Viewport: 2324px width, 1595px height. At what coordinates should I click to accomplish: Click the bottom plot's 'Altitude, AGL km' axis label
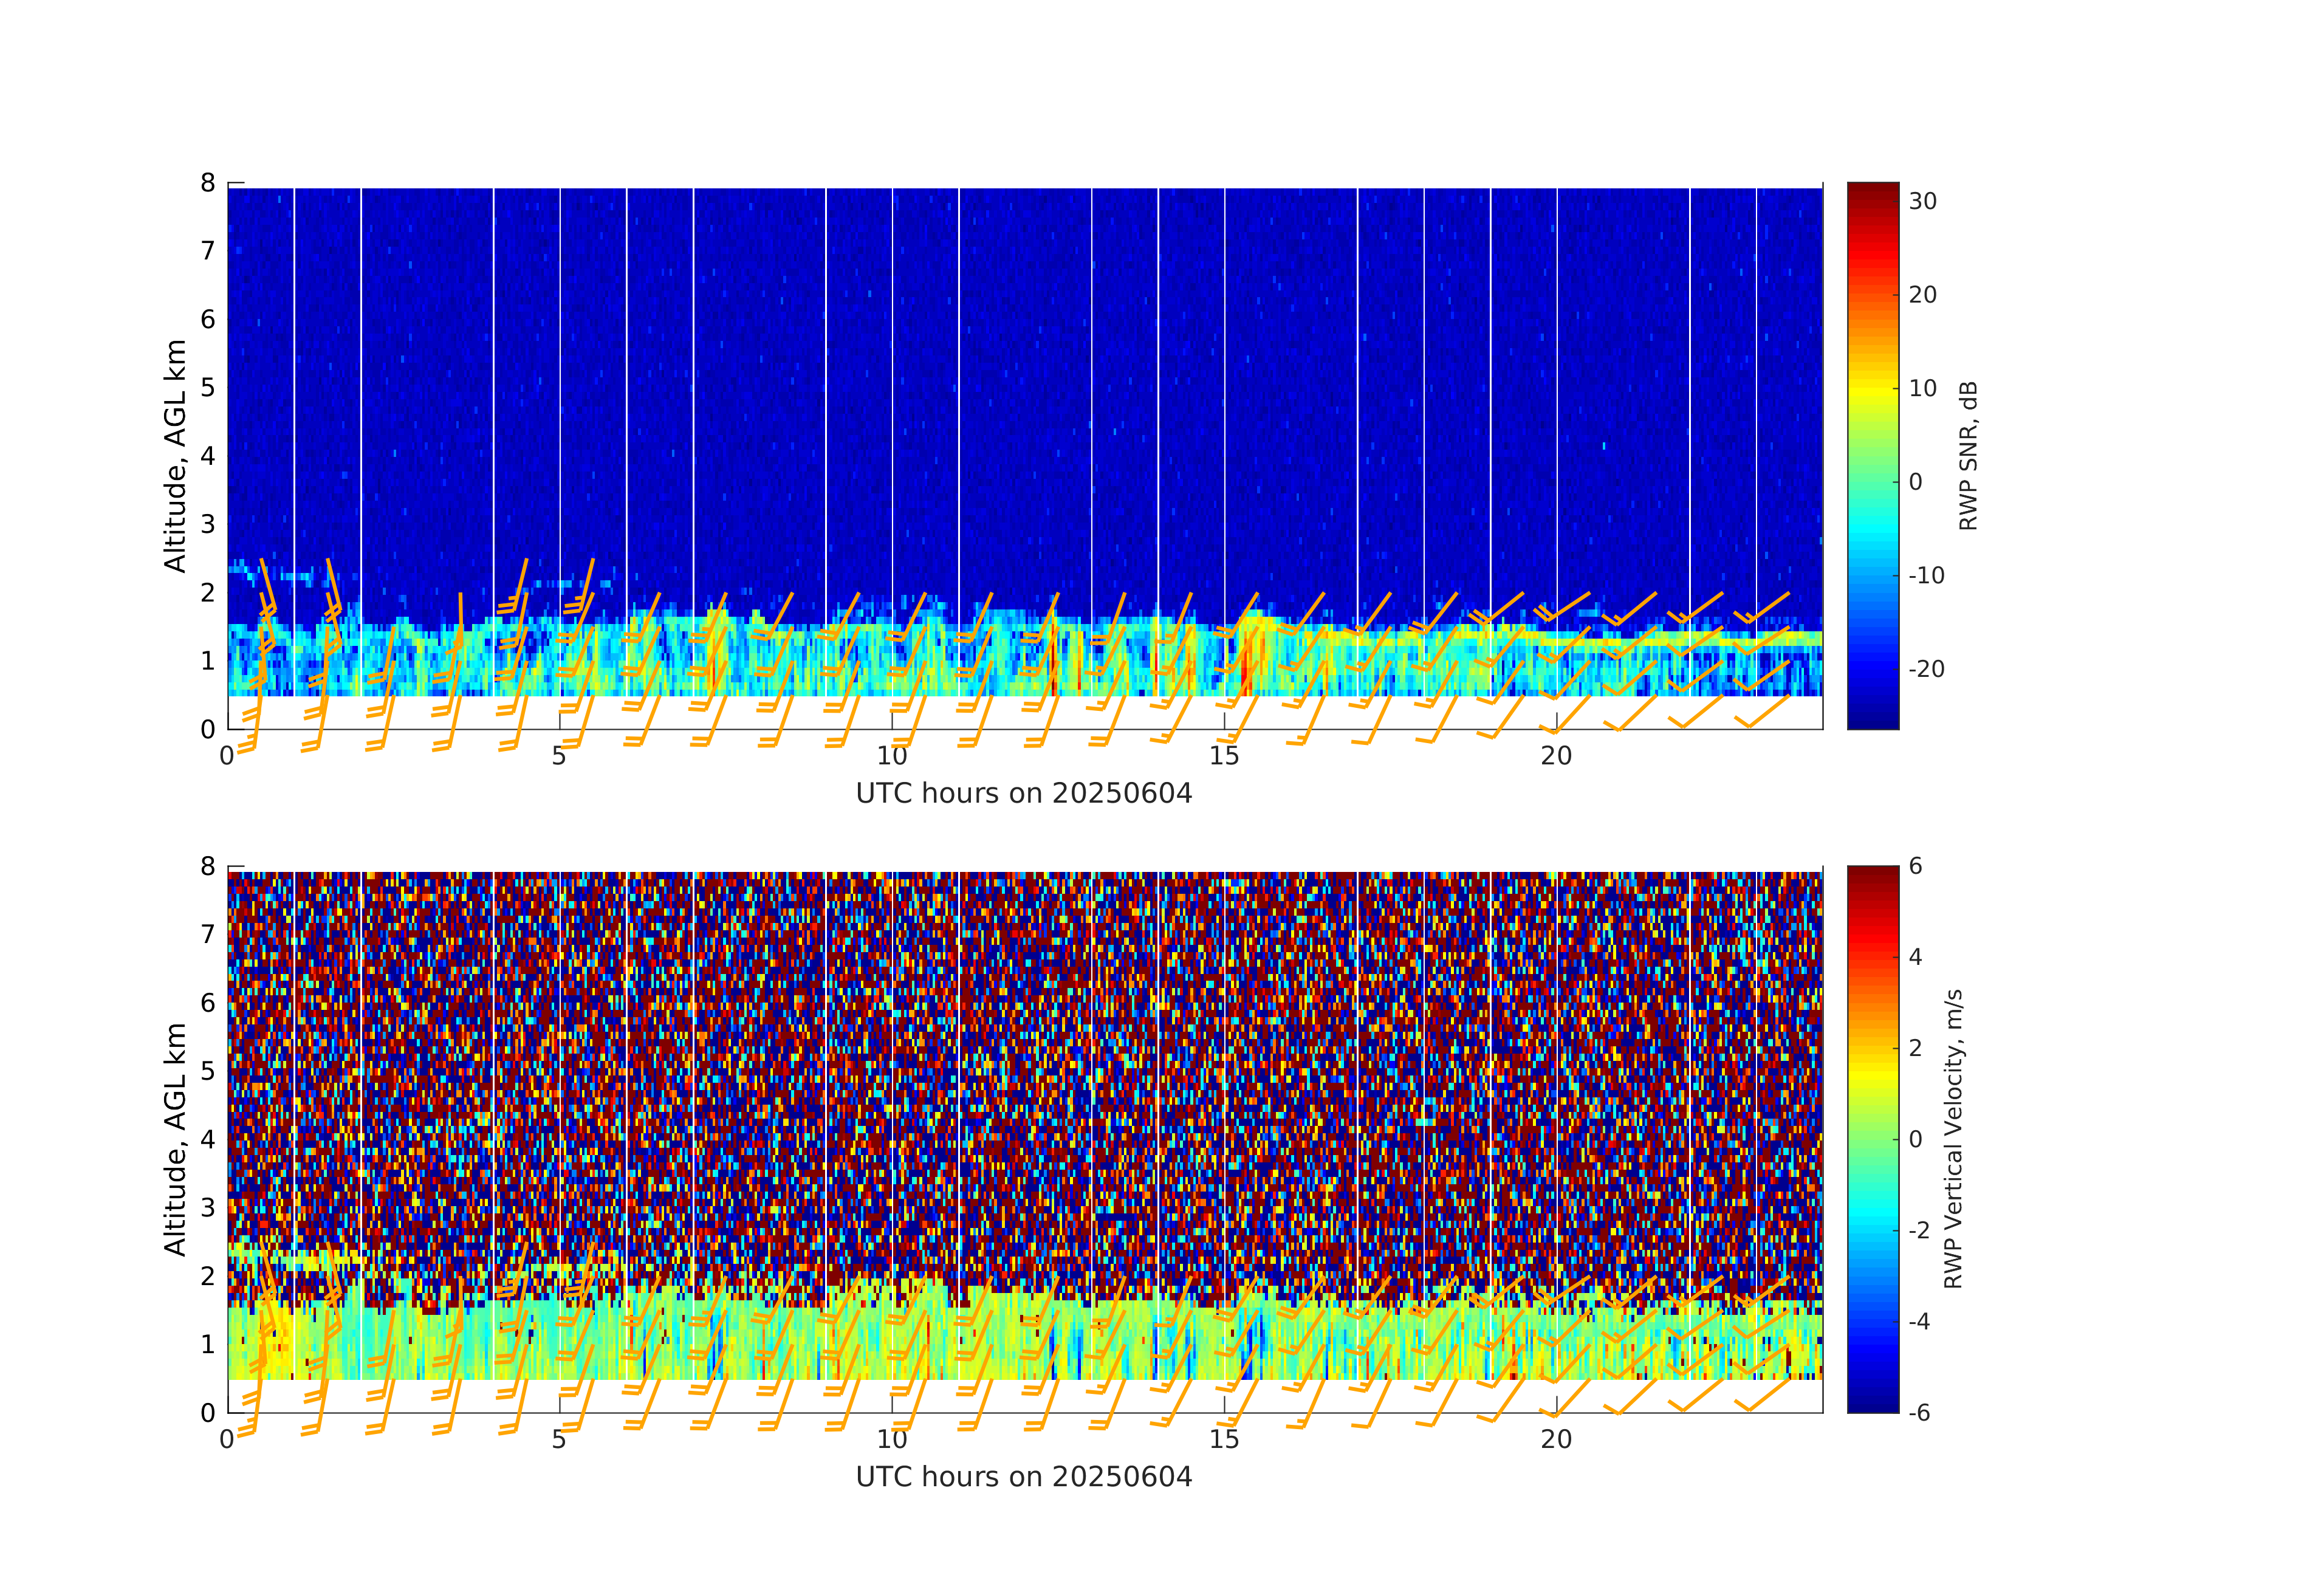pyautogui.click(x=175, y=1139)
